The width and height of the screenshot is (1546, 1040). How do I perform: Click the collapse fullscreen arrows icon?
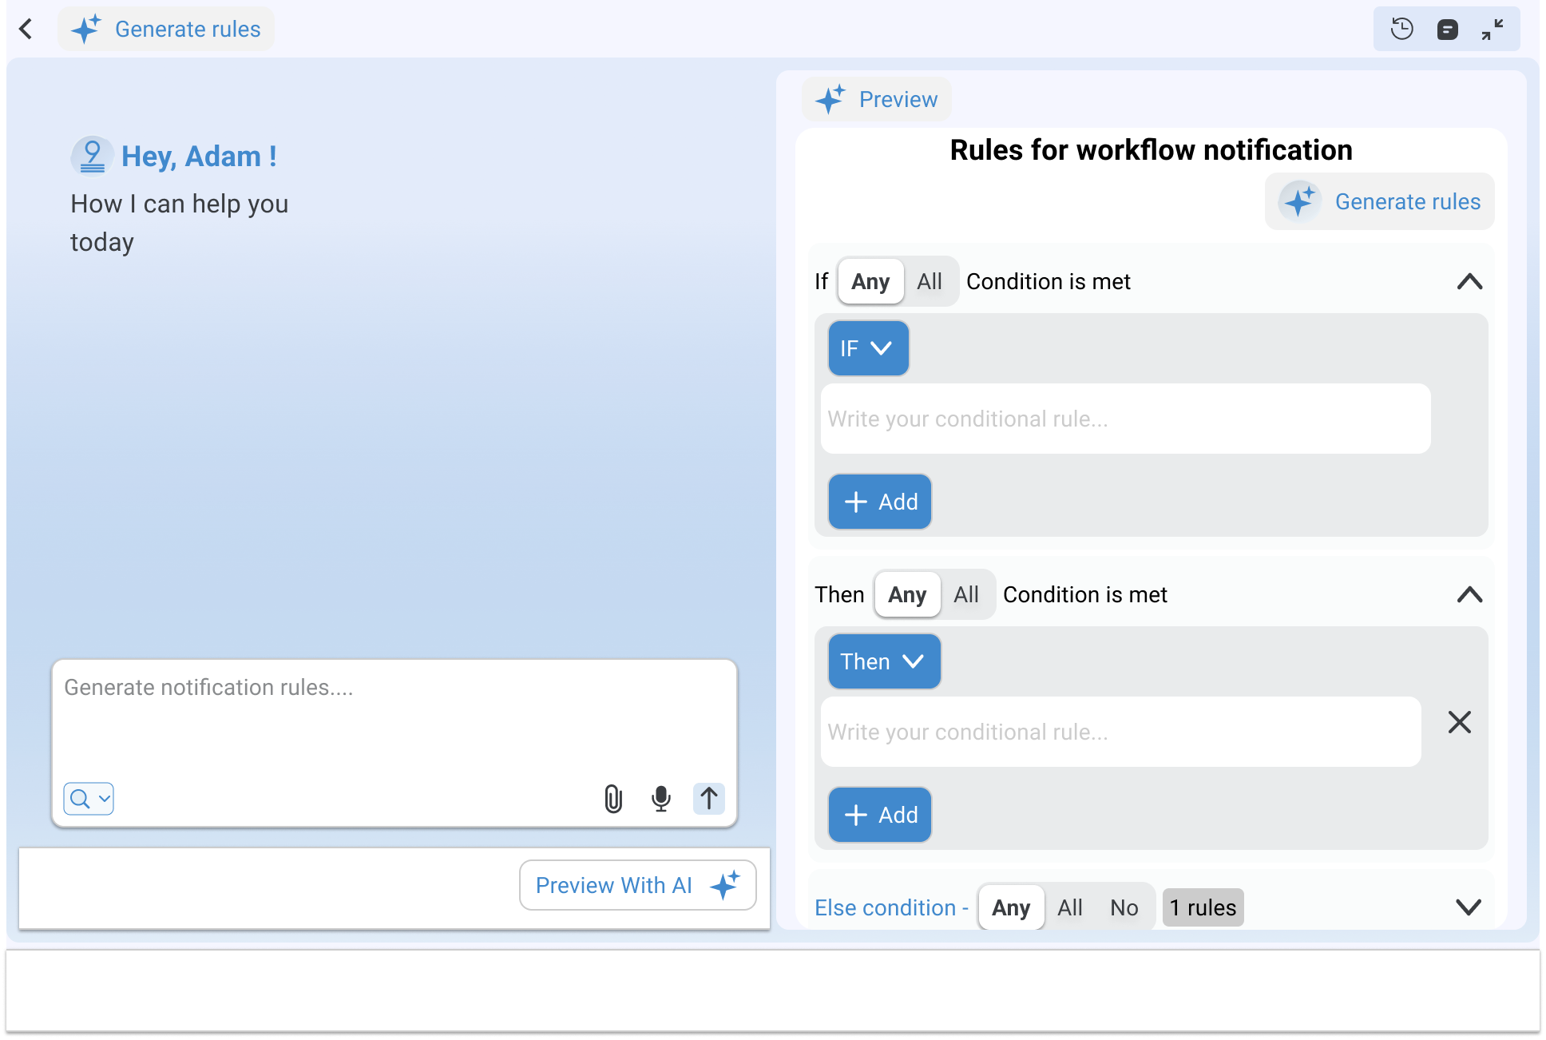1492,30
